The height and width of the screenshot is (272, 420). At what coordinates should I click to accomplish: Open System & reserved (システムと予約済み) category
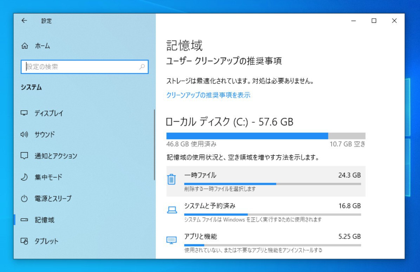(x=266, y=212)
